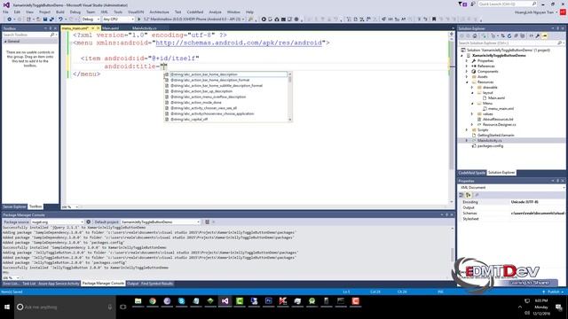Select menu_main.xml in Solution Explorer
Screen dimensions: 568x319
click(x=501, y=108)
